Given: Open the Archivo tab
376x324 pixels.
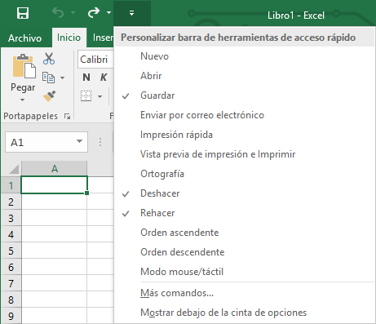Looking at the screenshot, I should coord(25,38).
